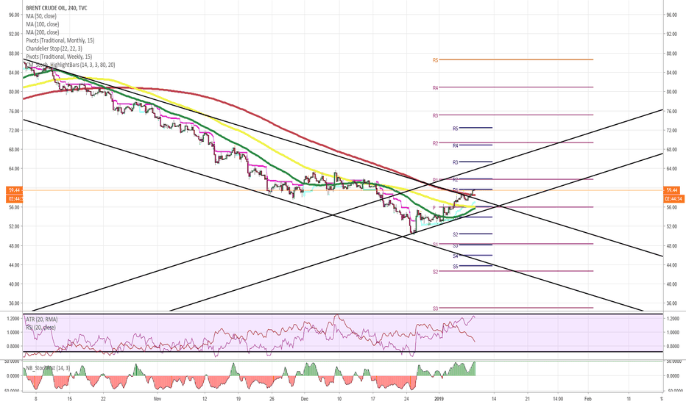
Task: Click the dark blue weekly R4 pivot label
Action: pyautogui.click(x=456, y=145)
